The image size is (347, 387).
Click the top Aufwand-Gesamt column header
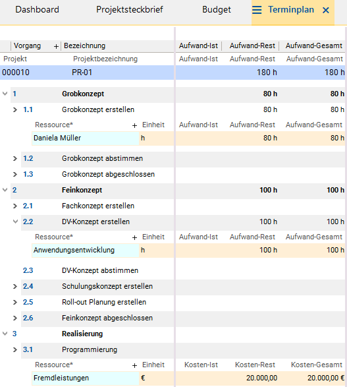(314, 45)
